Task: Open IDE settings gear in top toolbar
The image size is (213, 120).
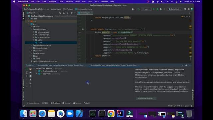Action: point(189,9)
